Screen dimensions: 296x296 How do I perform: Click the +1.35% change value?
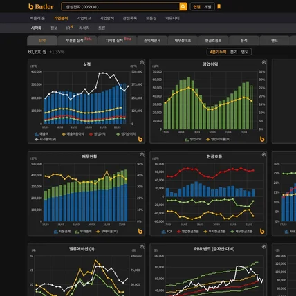[57, 52]
